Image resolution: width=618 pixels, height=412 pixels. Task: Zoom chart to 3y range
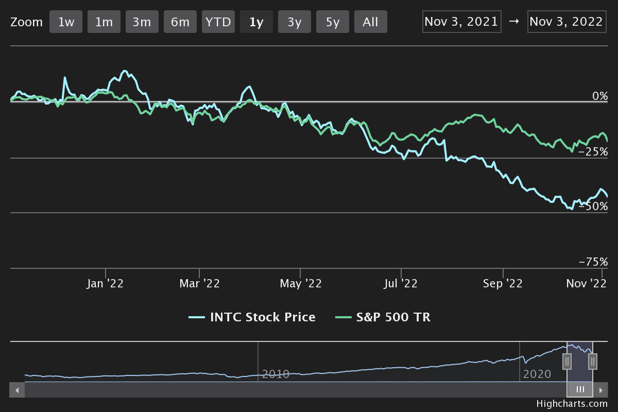pyautogui.click(x=295, y=22)
